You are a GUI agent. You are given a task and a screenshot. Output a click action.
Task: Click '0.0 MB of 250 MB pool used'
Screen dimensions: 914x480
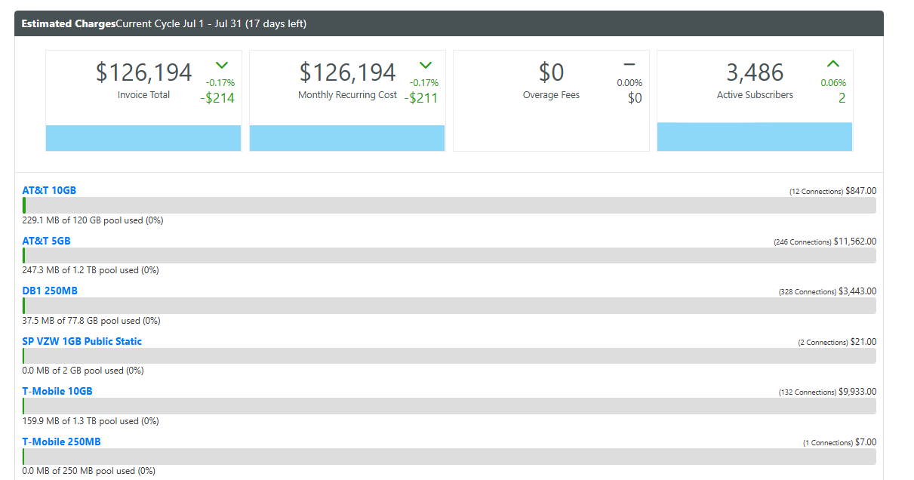click(x=89, y=471)
